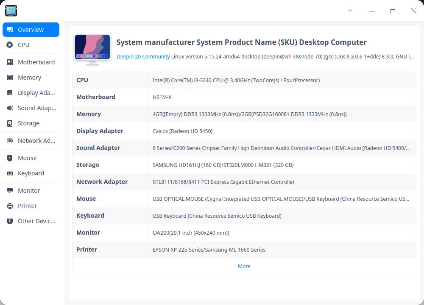Viewport: 424px width, 305px height.
Task: Click the System manufacturer product name heading
Action: click(242, 42)
